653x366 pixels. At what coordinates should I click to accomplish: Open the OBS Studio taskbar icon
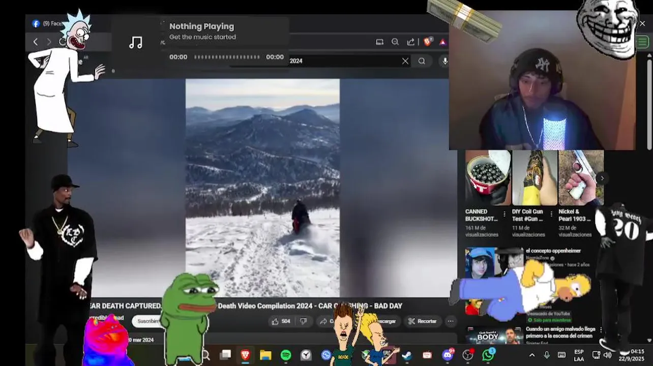coord(468,355)
